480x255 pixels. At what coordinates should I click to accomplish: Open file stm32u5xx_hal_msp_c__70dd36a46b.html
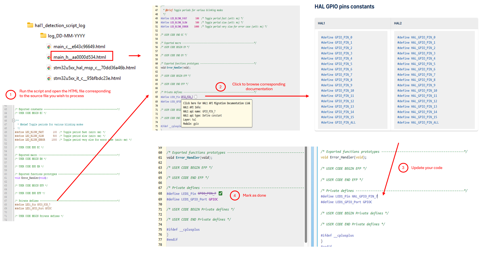click(x=94, y=67)
